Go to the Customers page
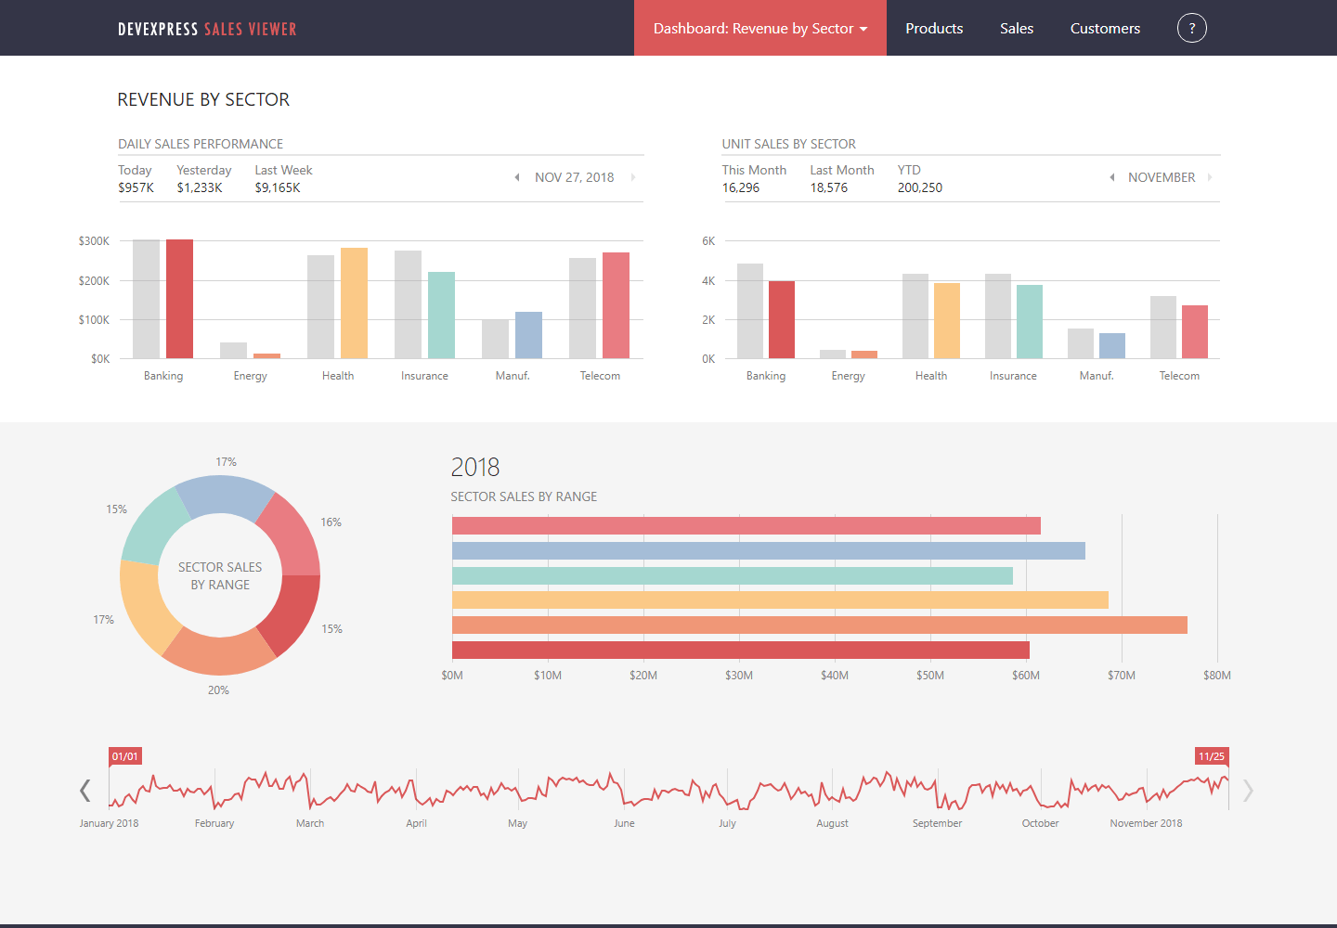The image size is (1337, 928). 1105,28
